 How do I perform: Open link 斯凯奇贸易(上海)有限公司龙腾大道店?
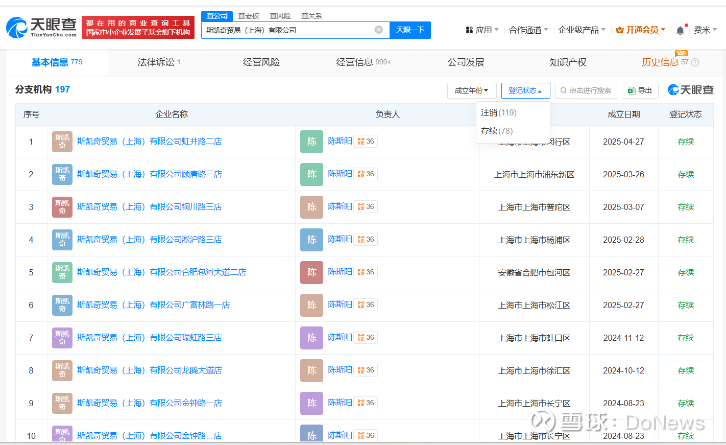pos(150,370)
